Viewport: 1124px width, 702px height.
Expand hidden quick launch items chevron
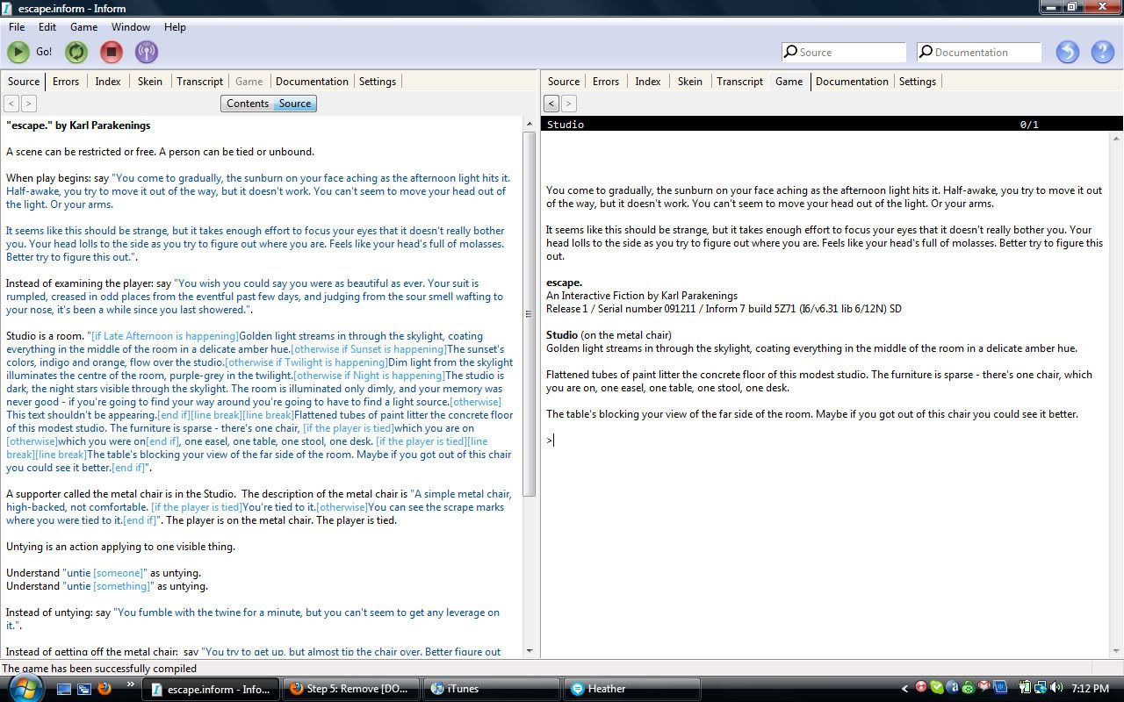point(131,685)
